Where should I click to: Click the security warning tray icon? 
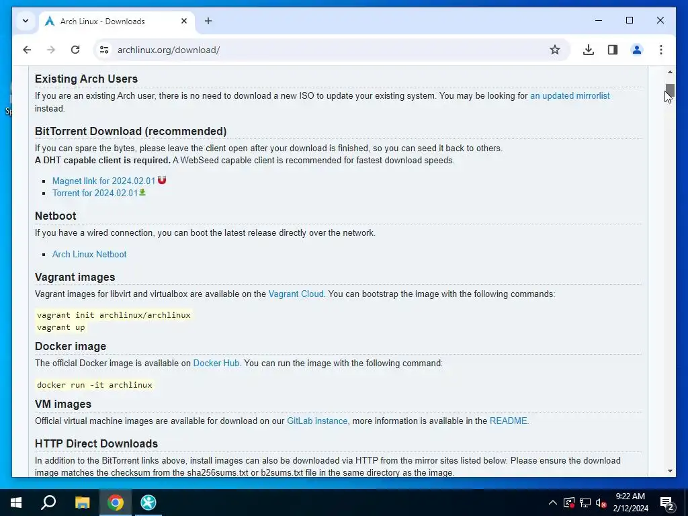[x=569, y=503]
